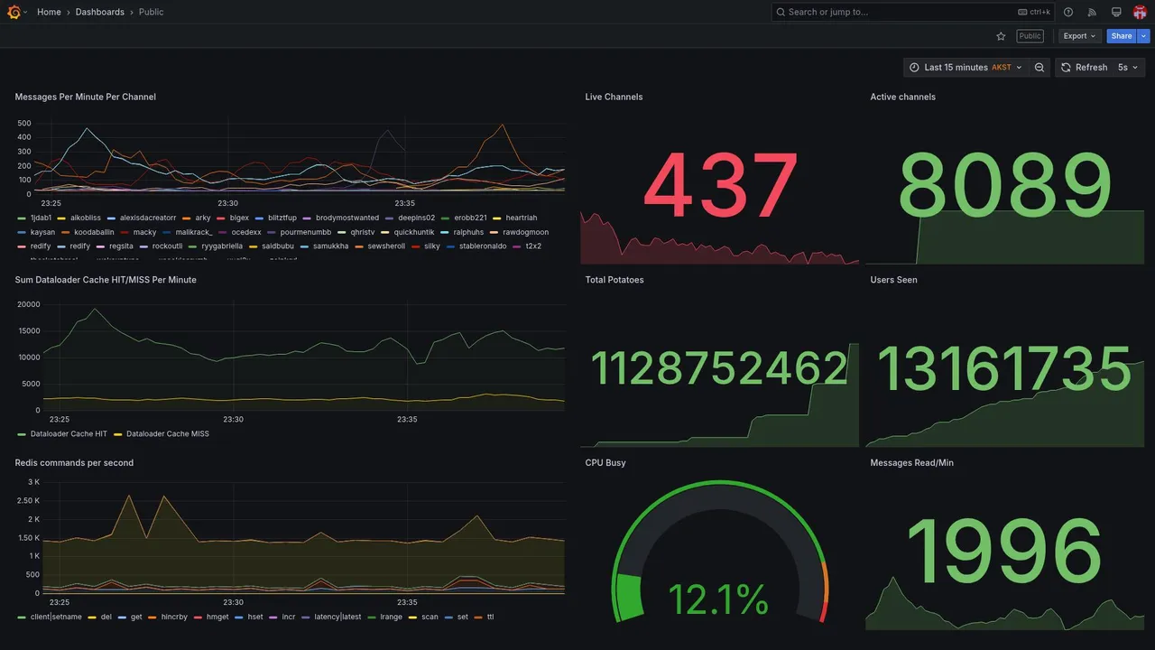The width and height of the screenshot is (1155, 650).
Task: Click the Grafana logo icon
Action: click(x=14, y=12)
